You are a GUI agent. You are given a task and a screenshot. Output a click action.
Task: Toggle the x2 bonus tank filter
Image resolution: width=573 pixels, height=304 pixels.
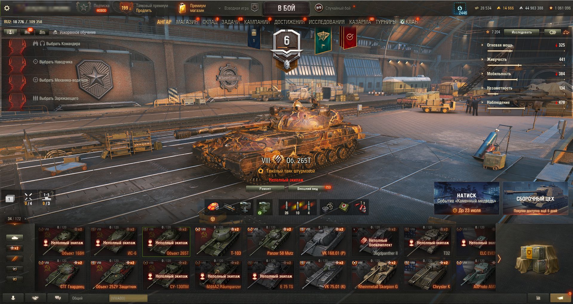click(15, 248)
